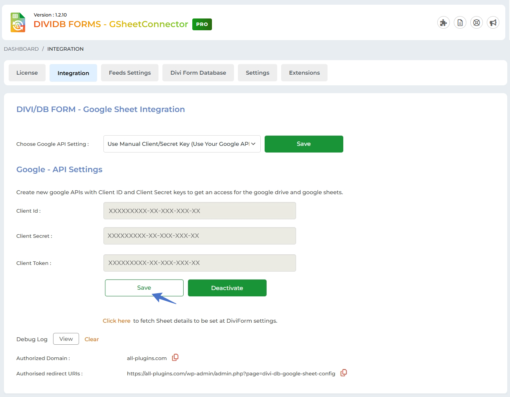Viewport: 510px width, 397px height.
Task: Follow the 'Click here' fetch sheet link
Action: [x=116, y=321]
